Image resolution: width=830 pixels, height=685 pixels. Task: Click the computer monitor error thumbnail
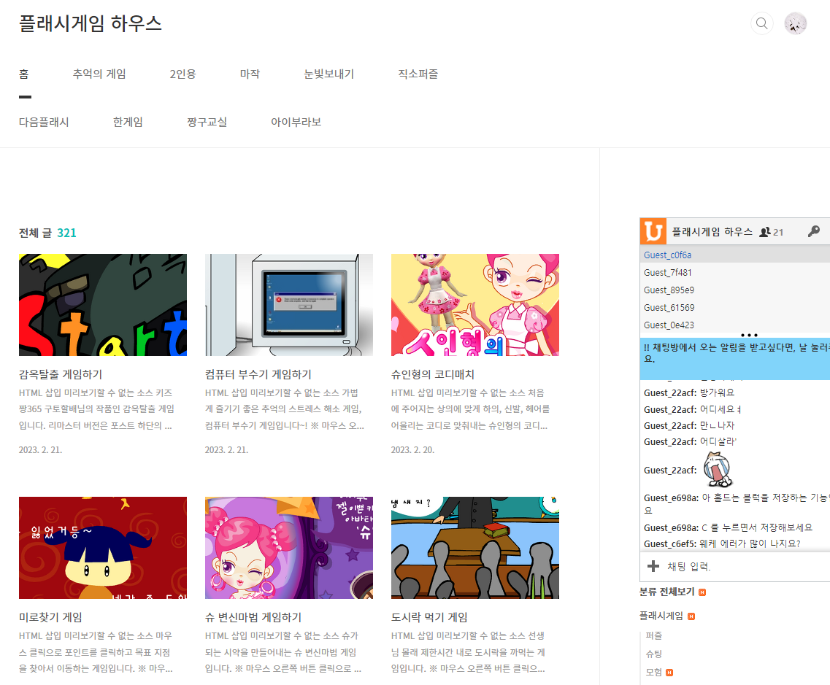(x=289, y=305)
